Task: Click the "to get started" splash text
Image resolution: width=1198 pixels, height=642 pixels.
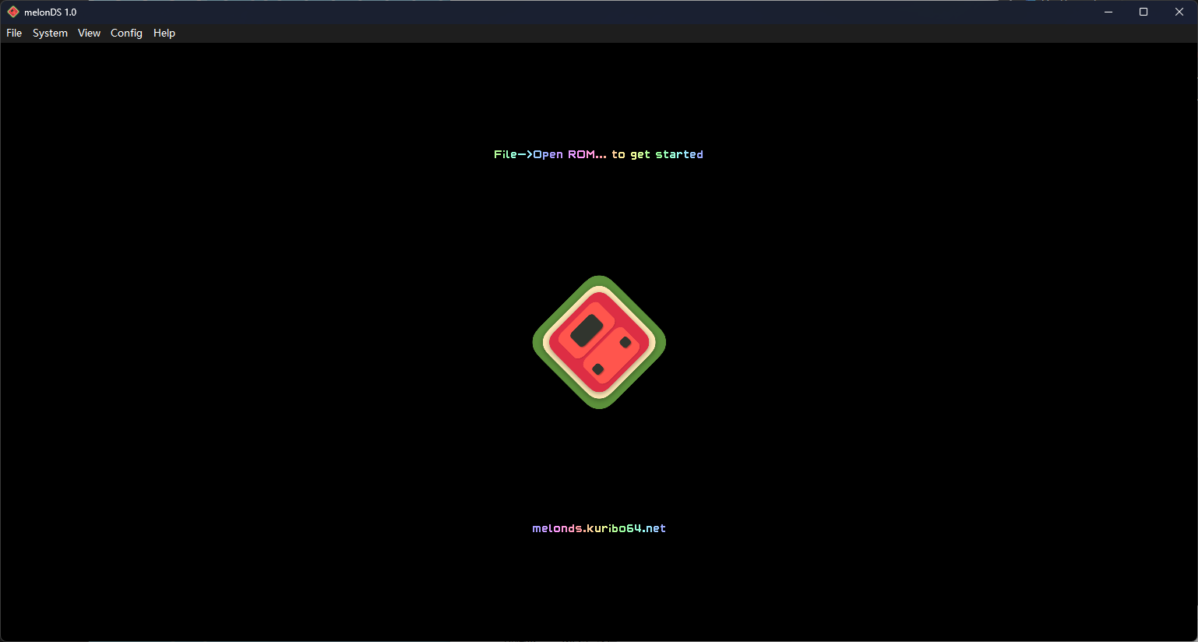Action: [x=657, y=154]
